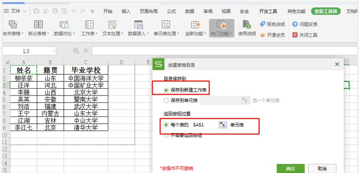This screenshot has height=173, width=359.
Task: Click the 开通会员 crown button
Action: click(272, 35)
